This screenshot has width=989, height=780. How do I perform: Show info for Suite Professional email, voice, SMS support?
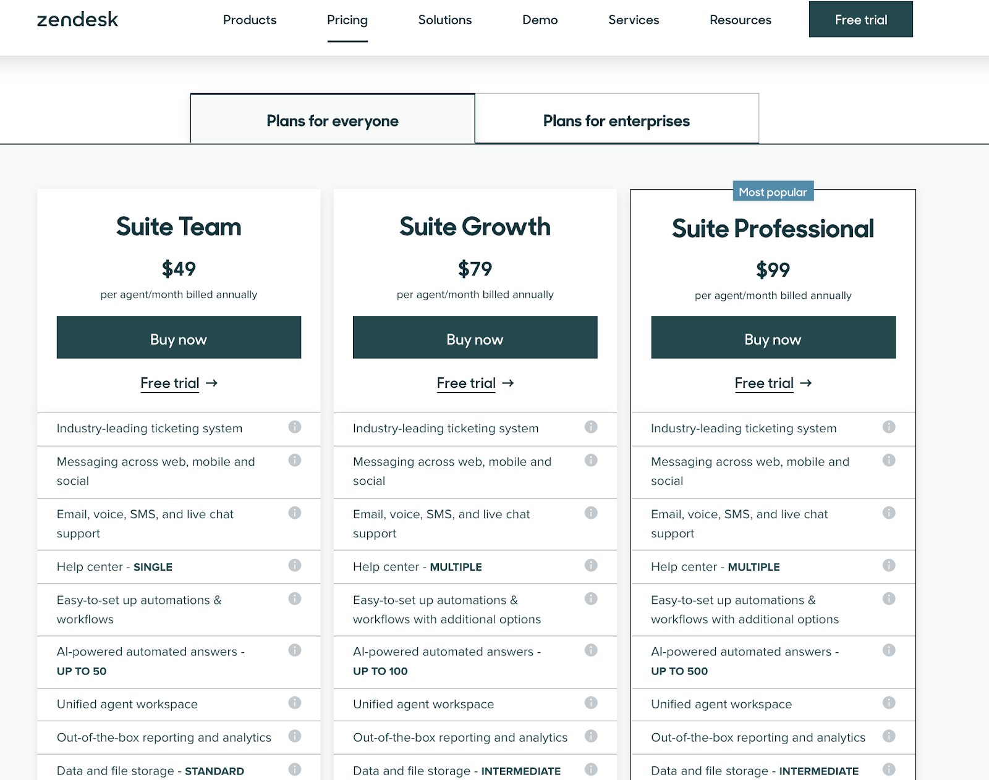point(889,513)
